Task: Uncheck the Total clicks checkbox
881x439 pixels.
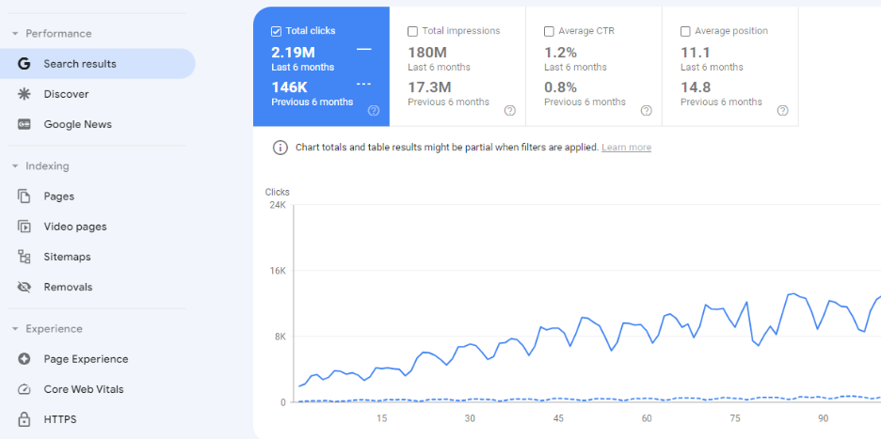Action: coord(276,31)
